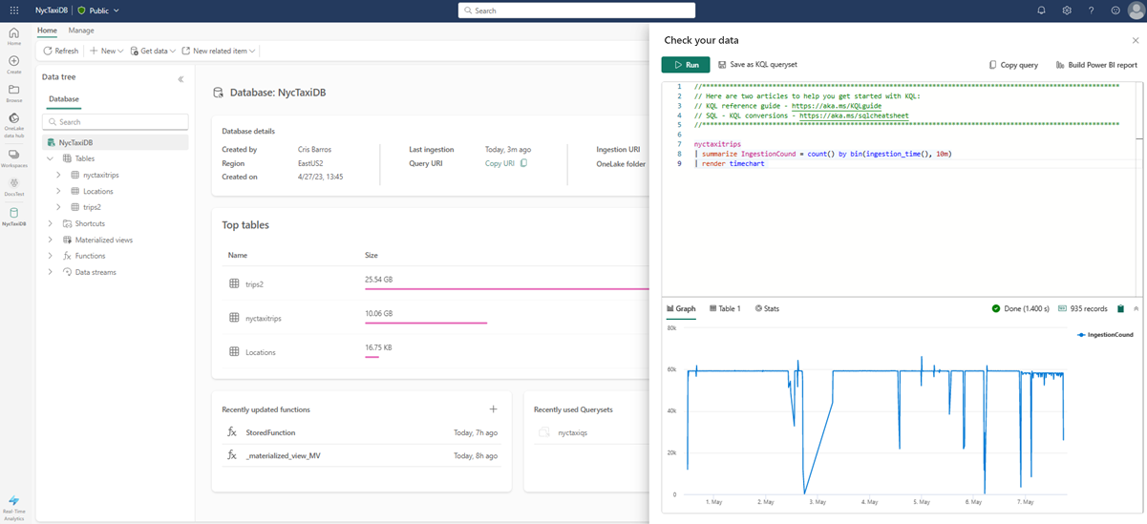Close the Check your data panel
This screenshot has height=524, width=1147.
click(1136, 40)
